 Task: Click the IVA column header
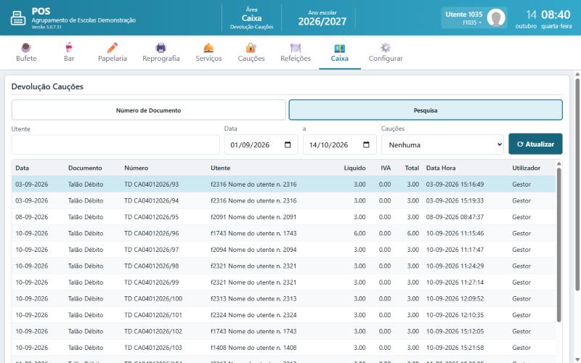[x=386, y=168]
